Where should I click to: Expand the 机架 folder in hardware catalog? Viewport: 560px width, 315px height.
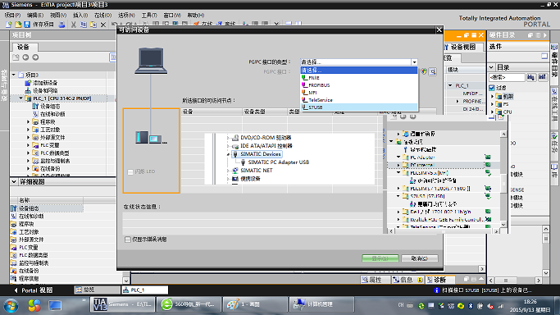(493, 97)
